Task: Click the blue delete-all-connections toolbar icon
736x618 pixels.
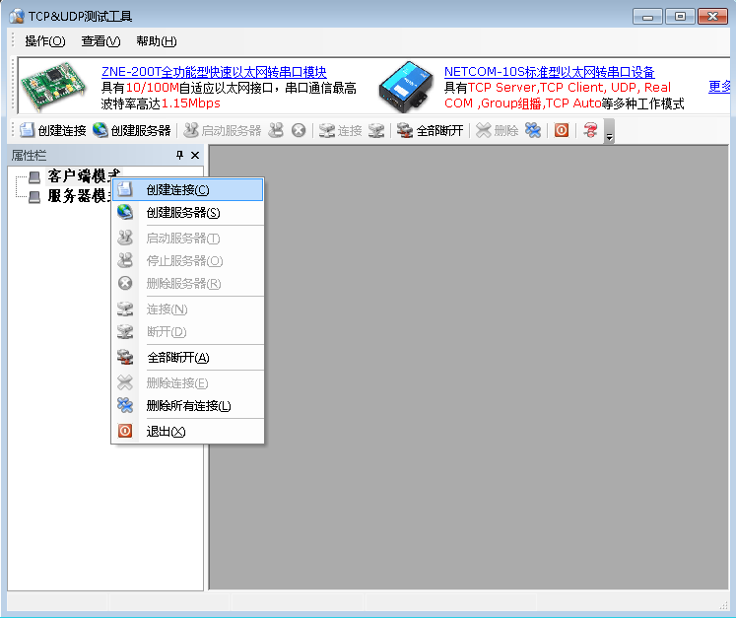Action: pyautogui.click(x=533, y=130)
